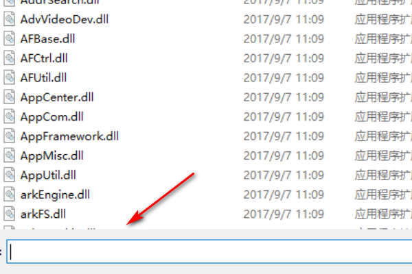Image resolution: width=412 pixels, height=274 pixels.
Task: Click the arkFS.dll file icon
Action: click(9, 214)
